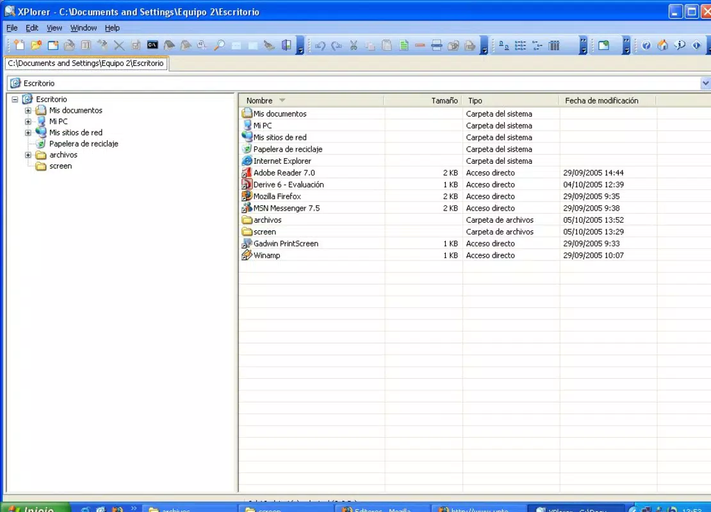Select the screen folder in tree

click(60, 166)
